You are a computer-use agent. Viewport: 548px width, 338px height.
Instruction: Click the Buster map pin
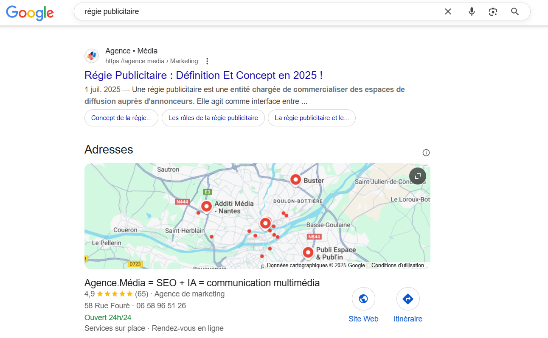click(x=295, y=180)
